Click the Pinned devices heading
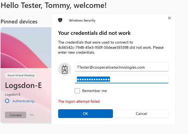The height and width of the screenshot is (134, 188). coord(19,22)
